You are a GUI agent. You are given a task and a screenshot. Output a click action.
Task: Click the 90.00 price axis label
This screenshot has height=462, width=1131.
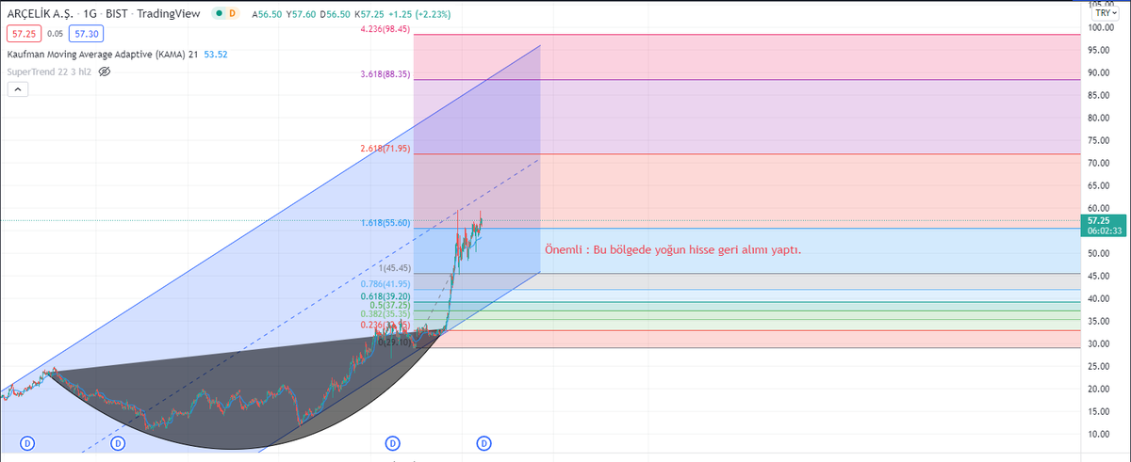pos(1100,72)
